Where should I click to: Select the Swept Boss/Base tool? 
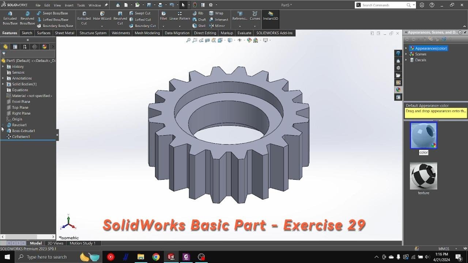point(52,13)
